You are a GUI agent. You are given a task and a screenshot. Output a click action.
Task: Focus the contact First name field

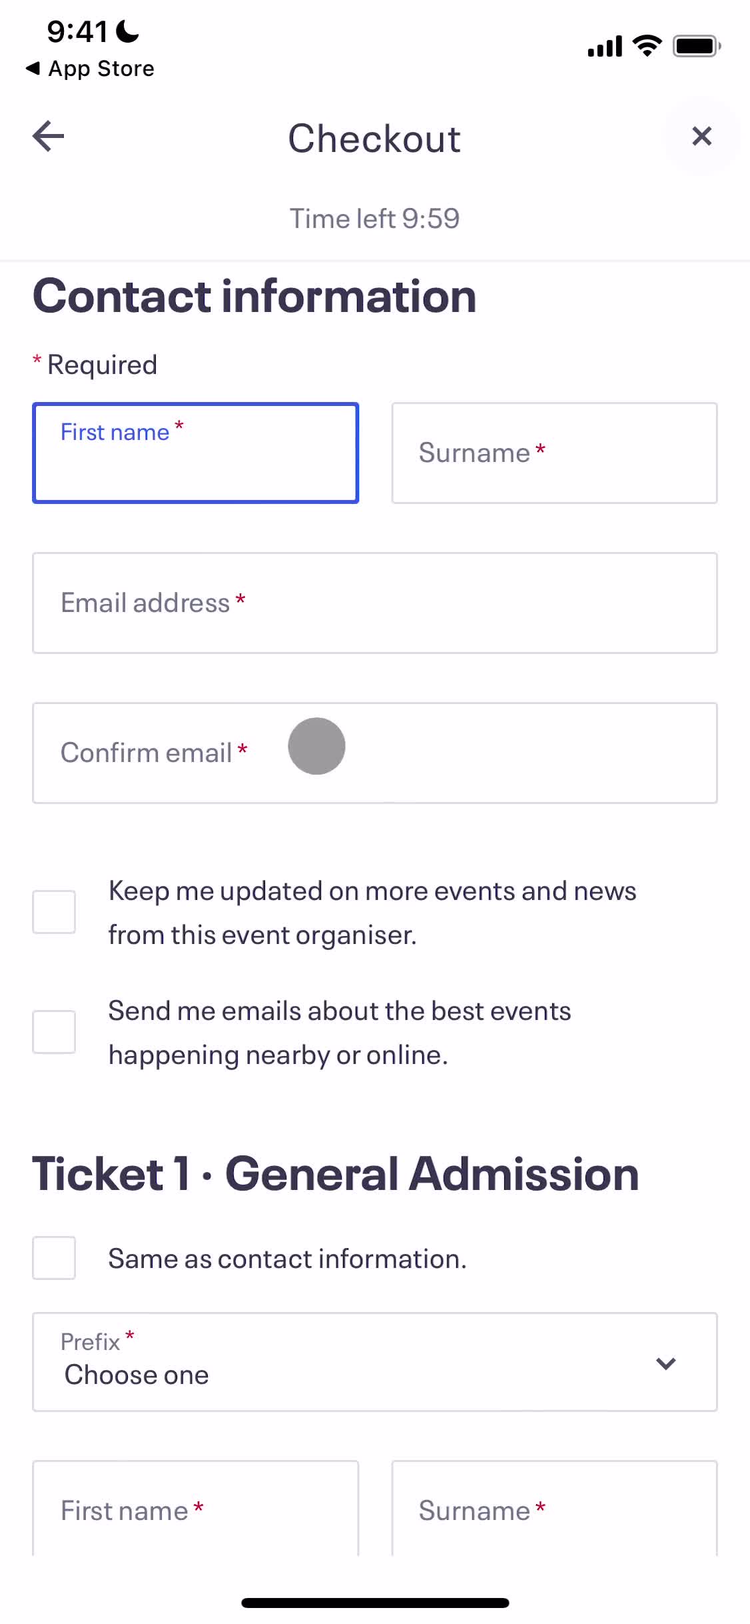pyautogui.click(x=195, y=453)
